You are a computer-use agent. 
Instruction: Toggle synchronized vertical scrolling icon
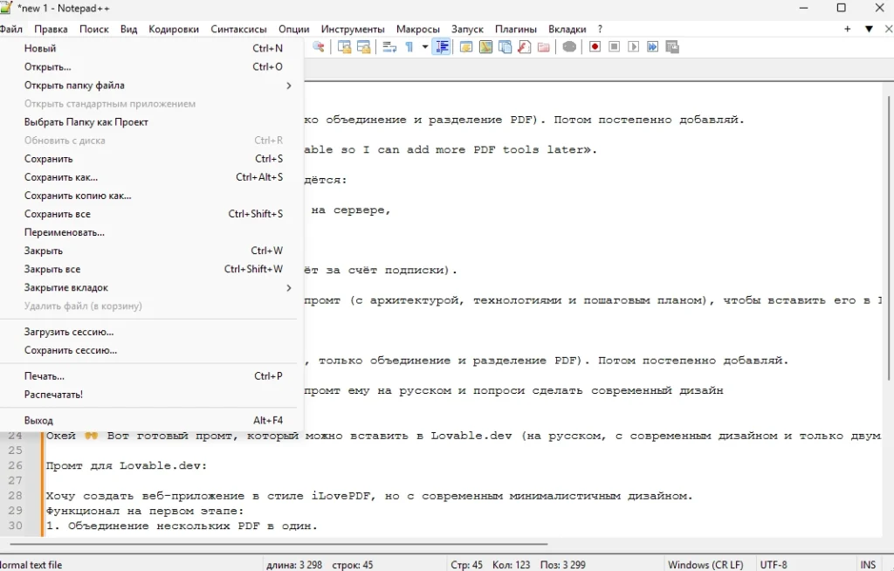(344, 47)
